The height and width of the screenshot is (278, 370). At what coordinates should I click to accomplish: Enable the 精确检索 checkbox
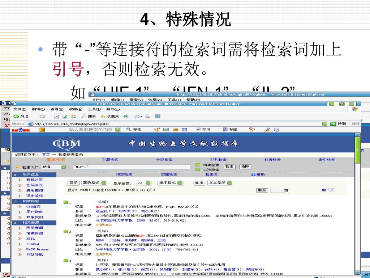click(x=198, y=165)
